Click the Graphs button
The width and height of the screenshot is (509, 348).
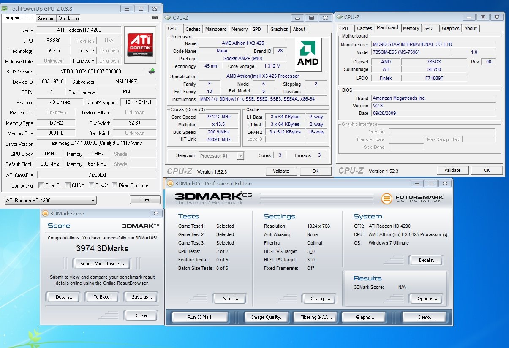tap(365, 317)
